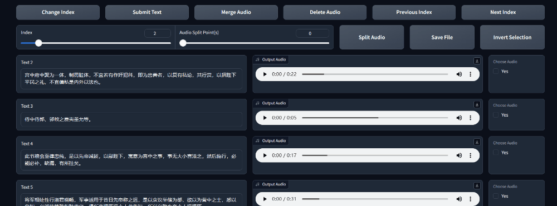Check Yes to choose Text 2 audio
Viewport: 557px width, 206px height.
496,71
